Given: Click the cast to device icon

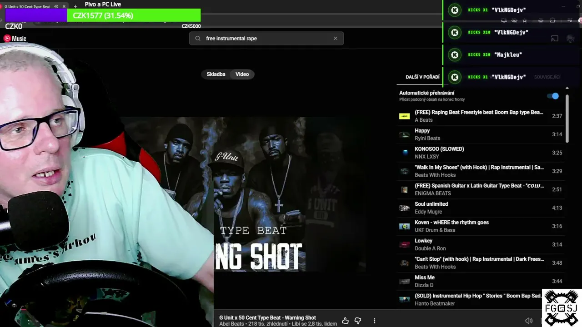Looking at the screenshot, I should 555,39.
